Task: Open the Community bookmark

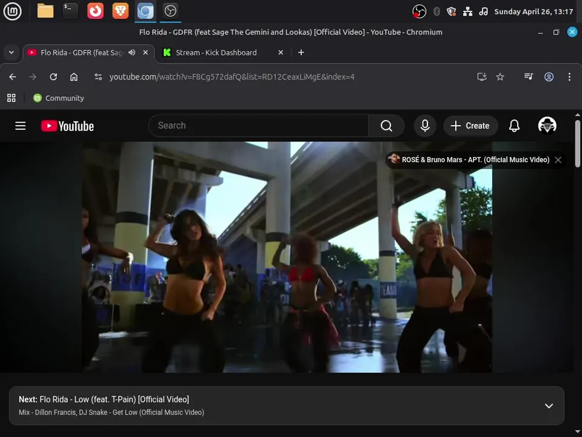Action: click(59, 98)
